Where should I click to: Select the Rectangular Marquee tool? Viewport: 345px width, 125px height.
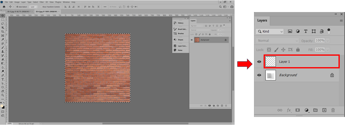3,19
